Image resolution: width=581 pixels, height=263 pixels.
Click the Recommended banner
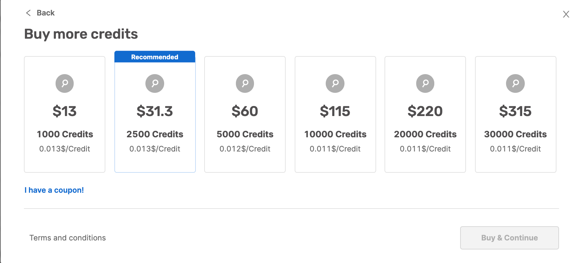pos(155,57)
